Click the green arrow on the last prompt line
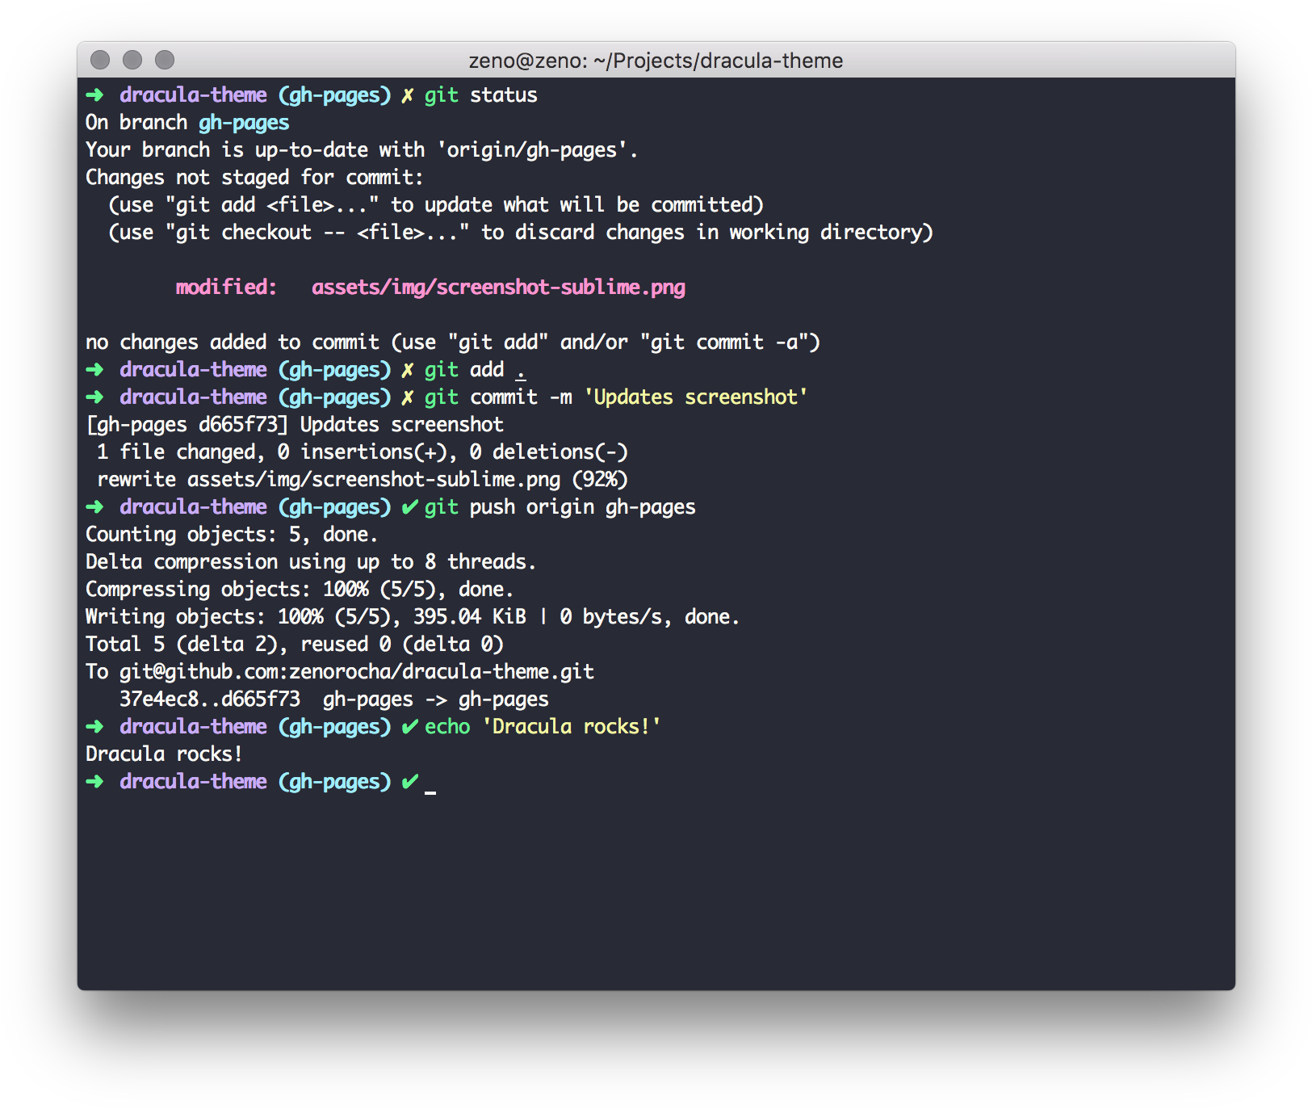The width and height of the screenshot is (1312, 1109). [94, 782]
